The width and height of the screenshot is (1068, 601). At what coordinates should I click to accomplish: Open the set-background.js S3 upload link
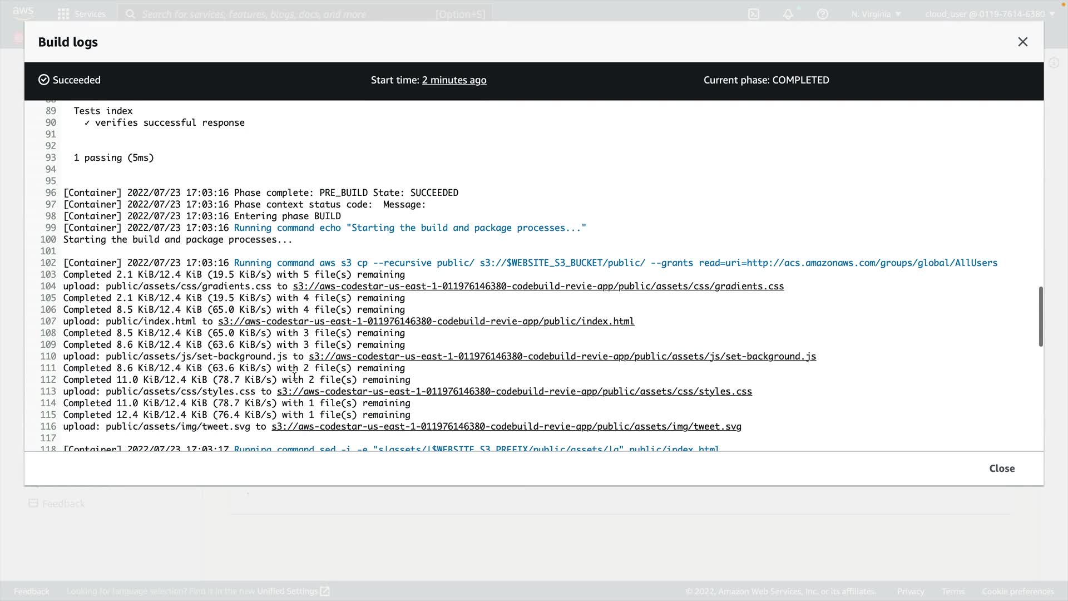point(562,356)
